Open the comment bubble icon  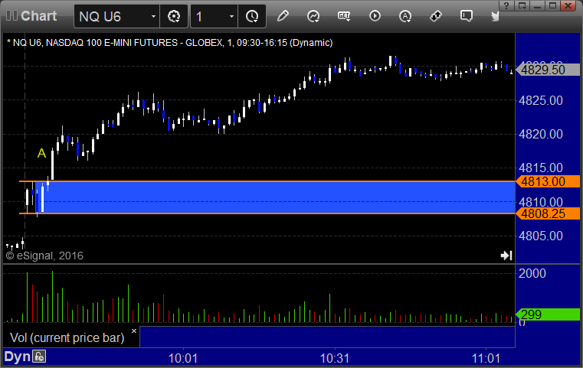467,16
